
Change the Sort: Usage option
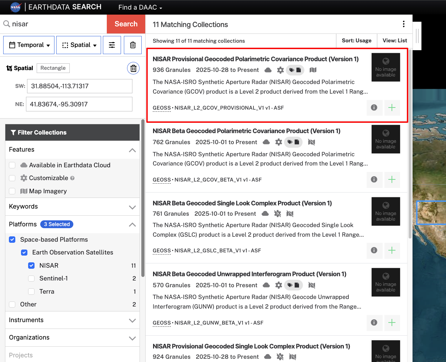(x=357, y=41)
